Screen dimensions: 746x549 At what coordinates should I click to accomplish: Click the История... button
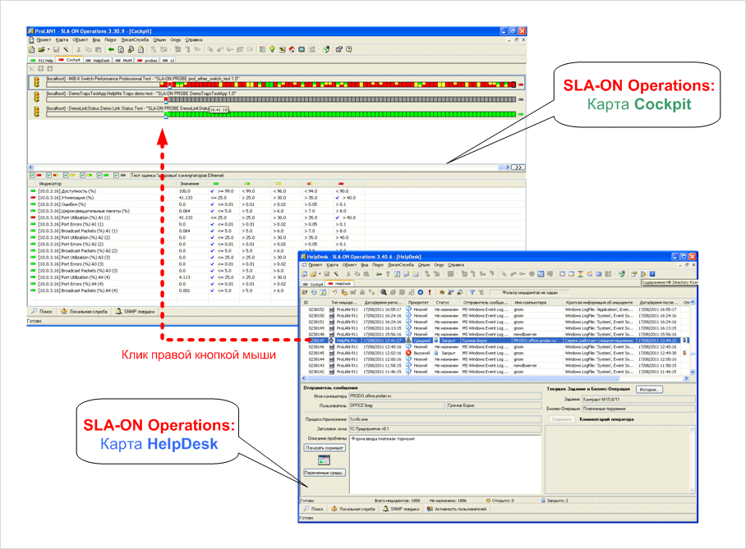(647, 389)
